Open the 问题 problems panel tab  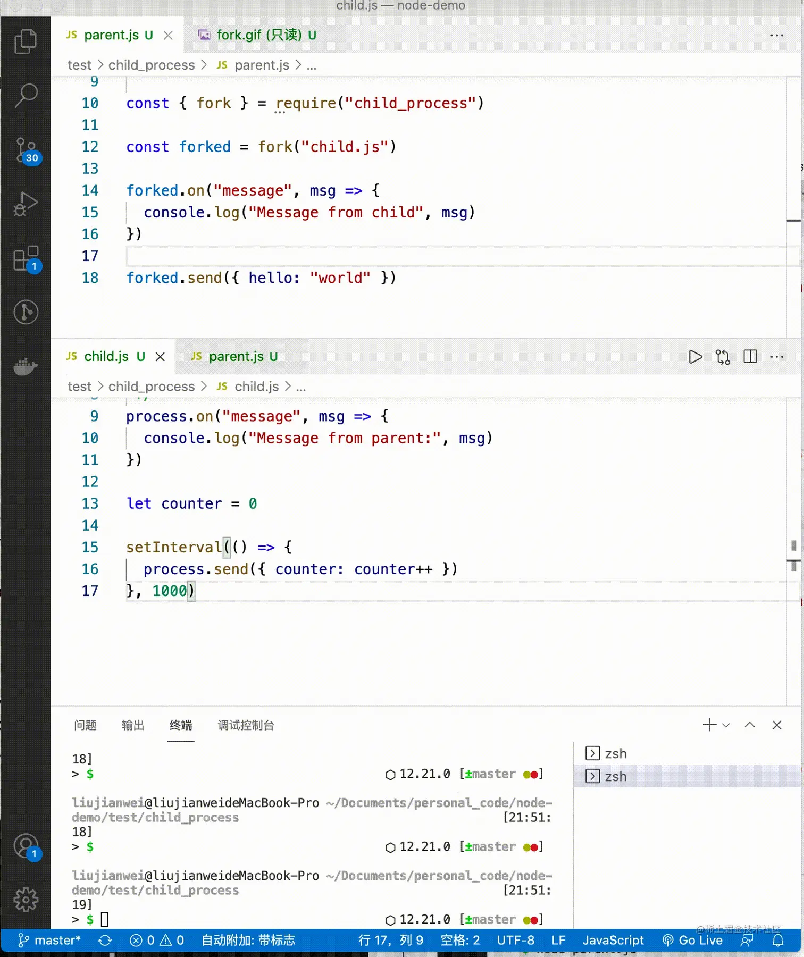[x=85, y=725]
